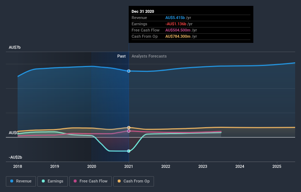Viewport: 301px width, 192px height.
Task: Toggle the Free Cash Flow legend button
Action: (91, 181)
